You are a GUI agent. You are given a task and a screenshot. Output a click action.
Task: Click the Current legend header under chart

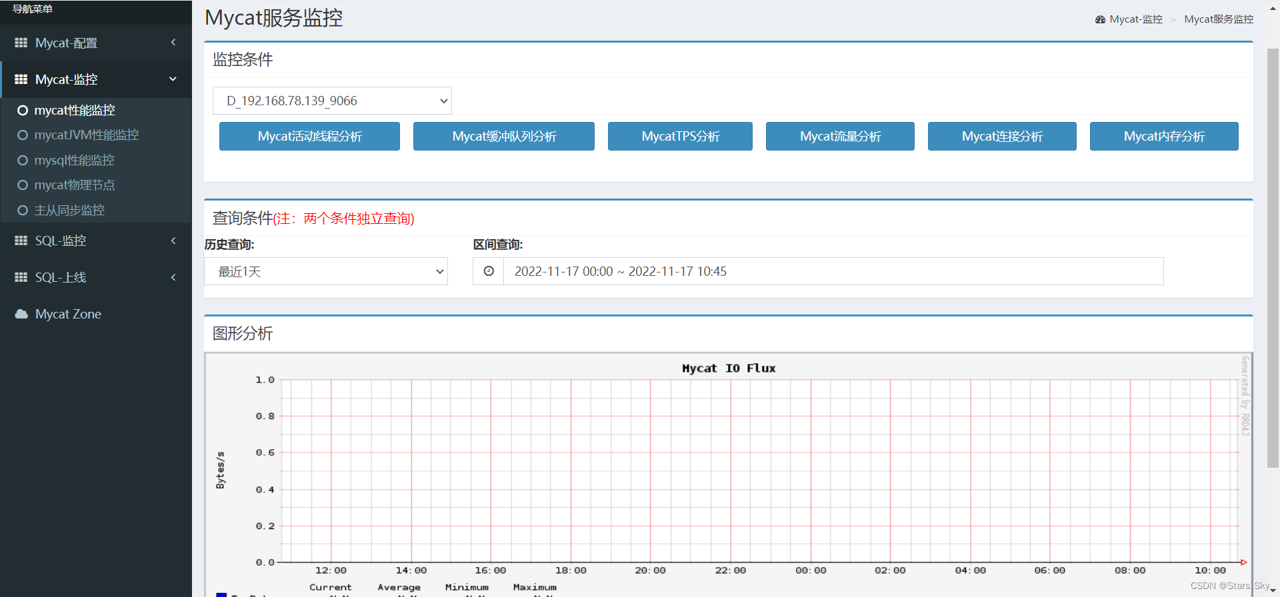click(331, 587)
